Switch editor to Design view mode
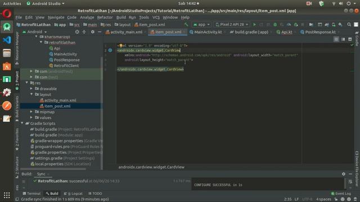This screenshot has width=360, height=202. 350,39
